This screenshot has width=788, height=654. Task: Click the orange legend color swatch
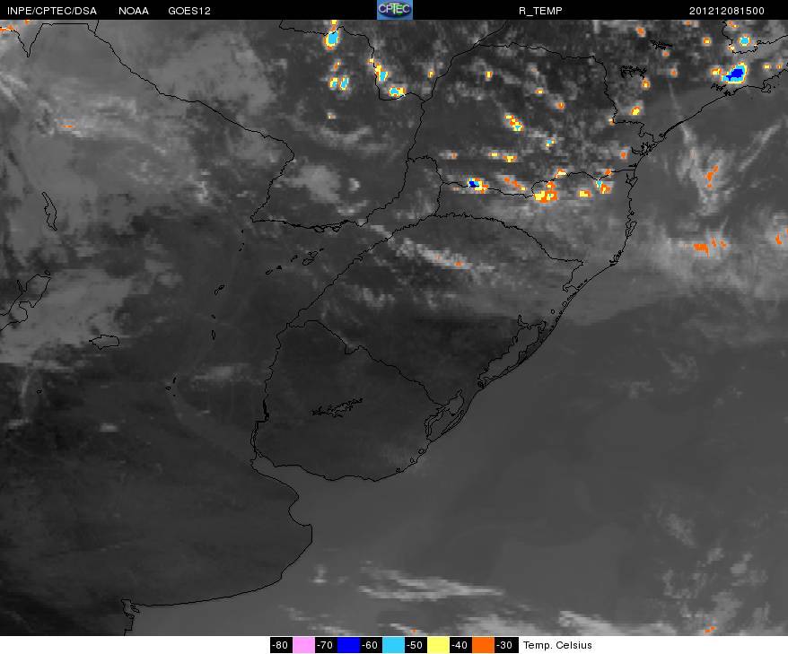483,645
